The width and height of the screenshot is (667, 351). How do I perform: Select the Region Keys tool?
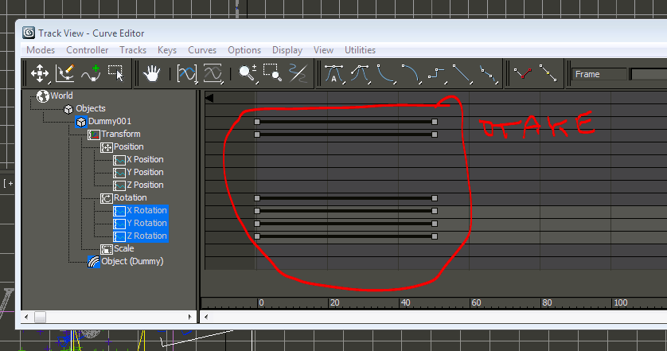pyautogui.click(x=115, y=73)
